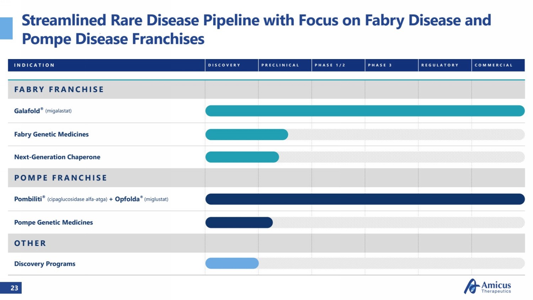Click the FABRY FRANCHISE section heading
533x300 pixels.
(x=59, y=89)
